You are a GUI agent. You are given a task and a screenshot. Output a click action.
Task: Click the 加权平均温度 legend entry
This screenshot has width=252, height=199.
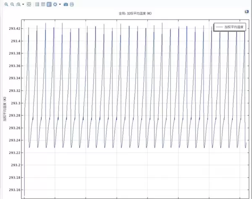pyautogui.click(x=234, y=27)
